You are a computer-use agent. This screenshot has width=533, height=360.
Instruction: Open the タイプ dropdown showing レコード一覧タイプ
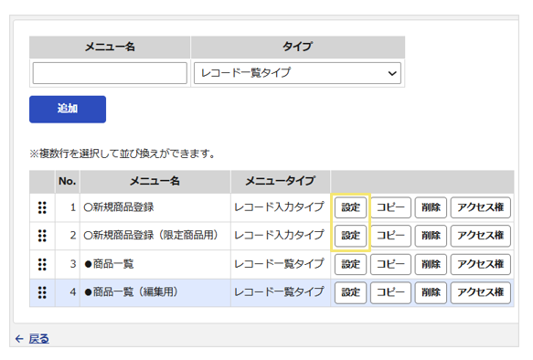(x=297, y=73)
